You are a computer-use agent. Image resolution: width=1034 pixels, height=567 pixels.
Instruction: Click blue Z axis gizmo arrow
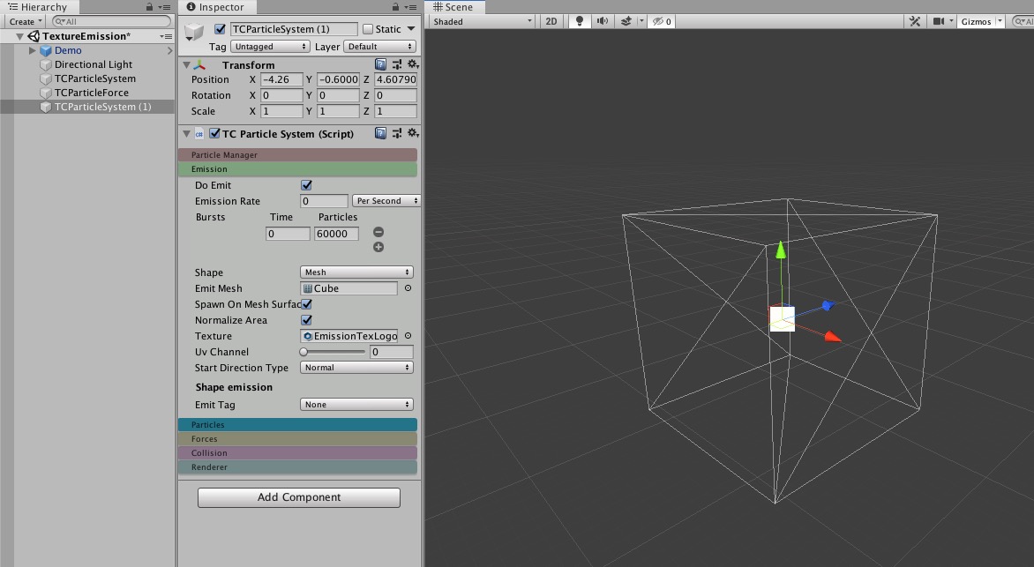pos(828,305)
